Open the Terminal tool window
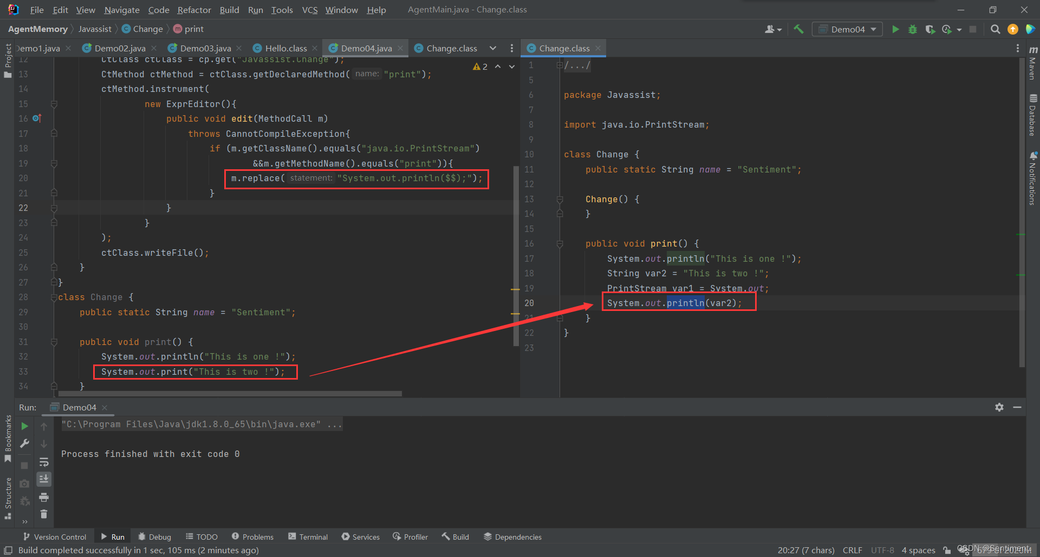 click(x=307, y=536)
